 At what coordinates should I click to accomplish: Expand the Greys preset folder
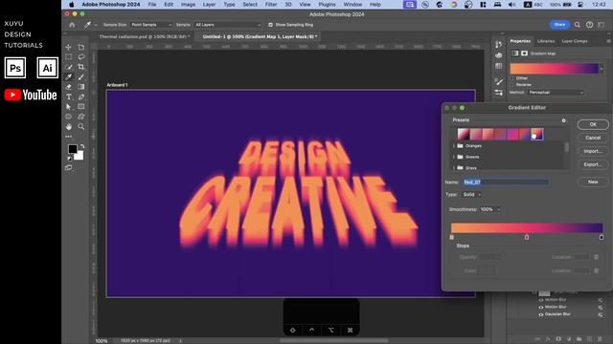(x=453, y=168)
